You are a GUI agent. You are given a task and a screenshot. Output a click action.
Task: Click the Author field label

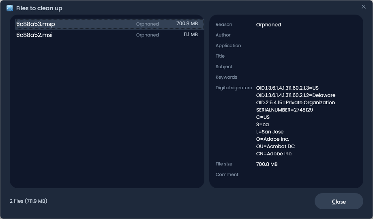coord(223,35)
